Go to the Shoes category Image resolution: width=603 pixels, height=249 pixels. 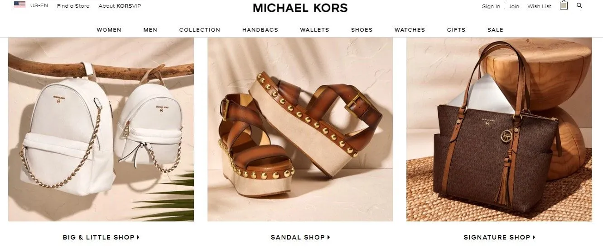[x=362, y=30]
